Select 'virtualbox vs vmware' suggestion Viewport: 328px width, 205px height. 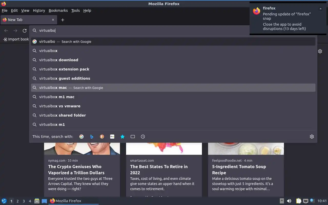point(173,106)
